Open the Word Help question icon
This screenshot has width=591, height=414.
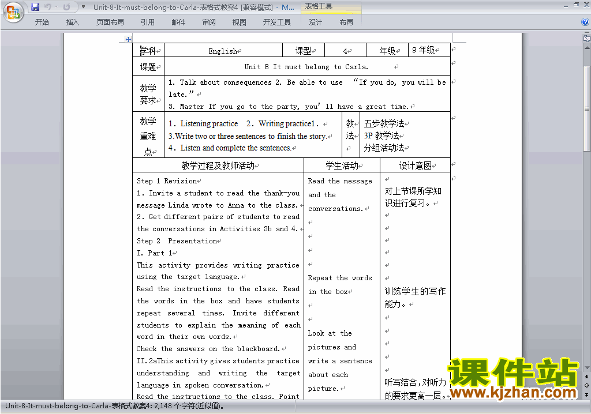[585, 22]
